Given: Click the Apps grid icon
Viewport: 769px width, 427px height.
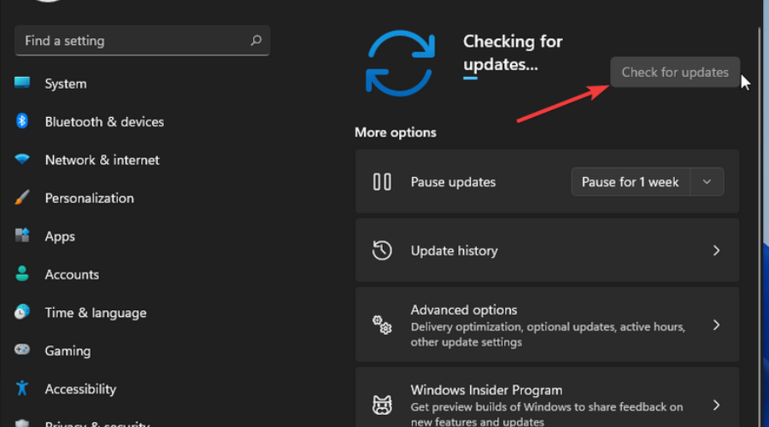Looking at the screenshot, I should click(x=22, y=236).
